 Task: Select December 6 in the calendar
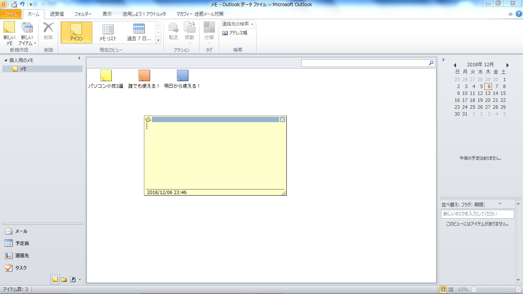(x=488, y=87)
